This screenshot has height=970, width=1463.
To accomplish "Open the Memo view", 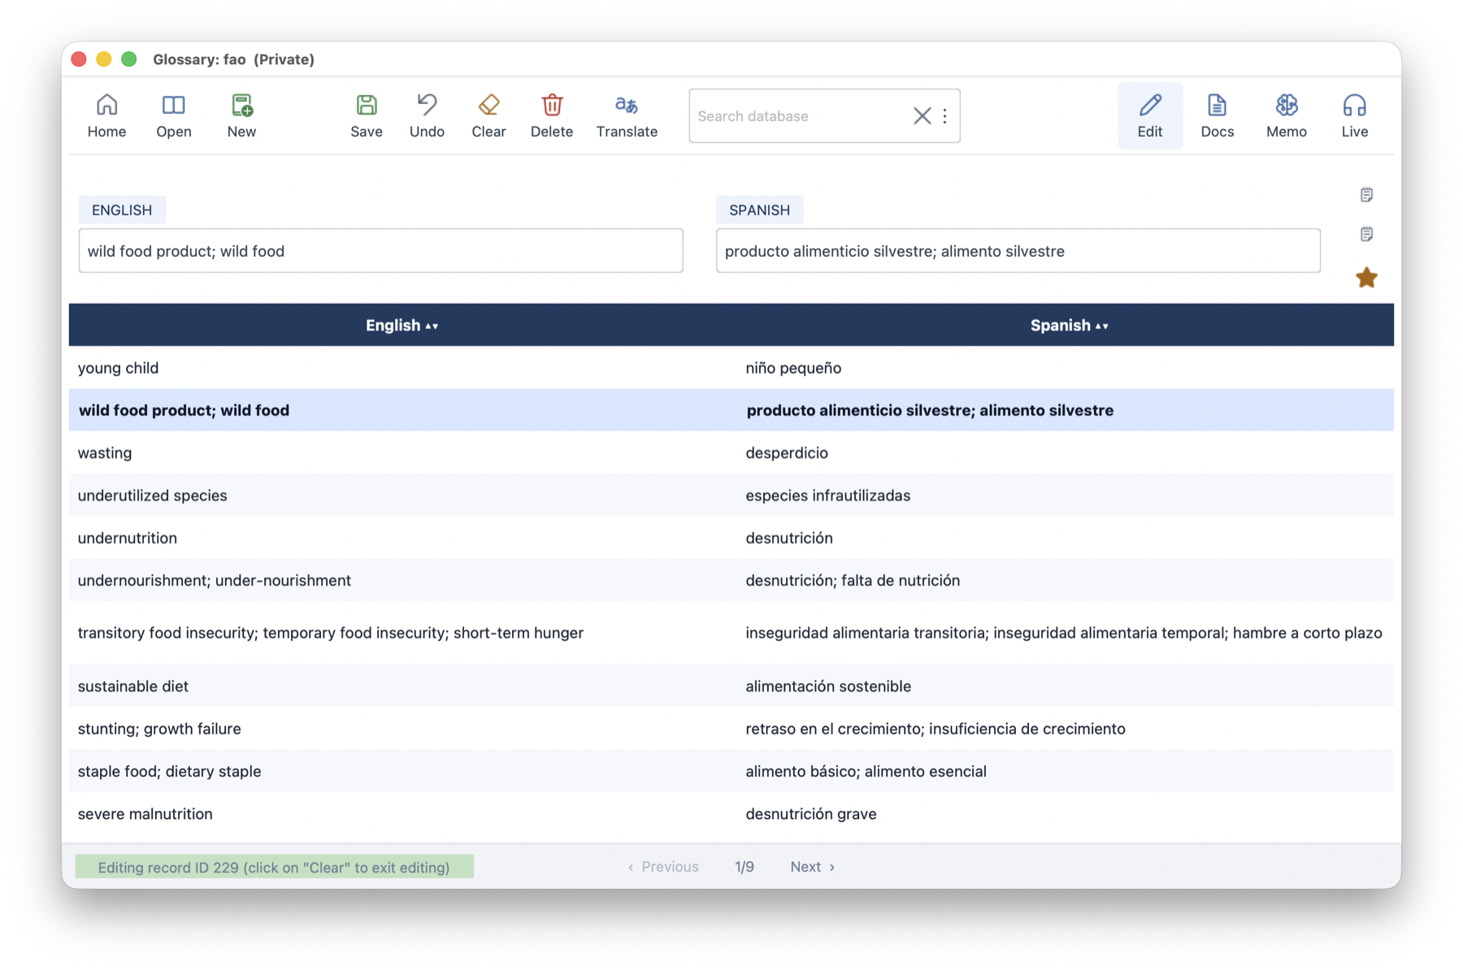I will (x=1287, y=116).
